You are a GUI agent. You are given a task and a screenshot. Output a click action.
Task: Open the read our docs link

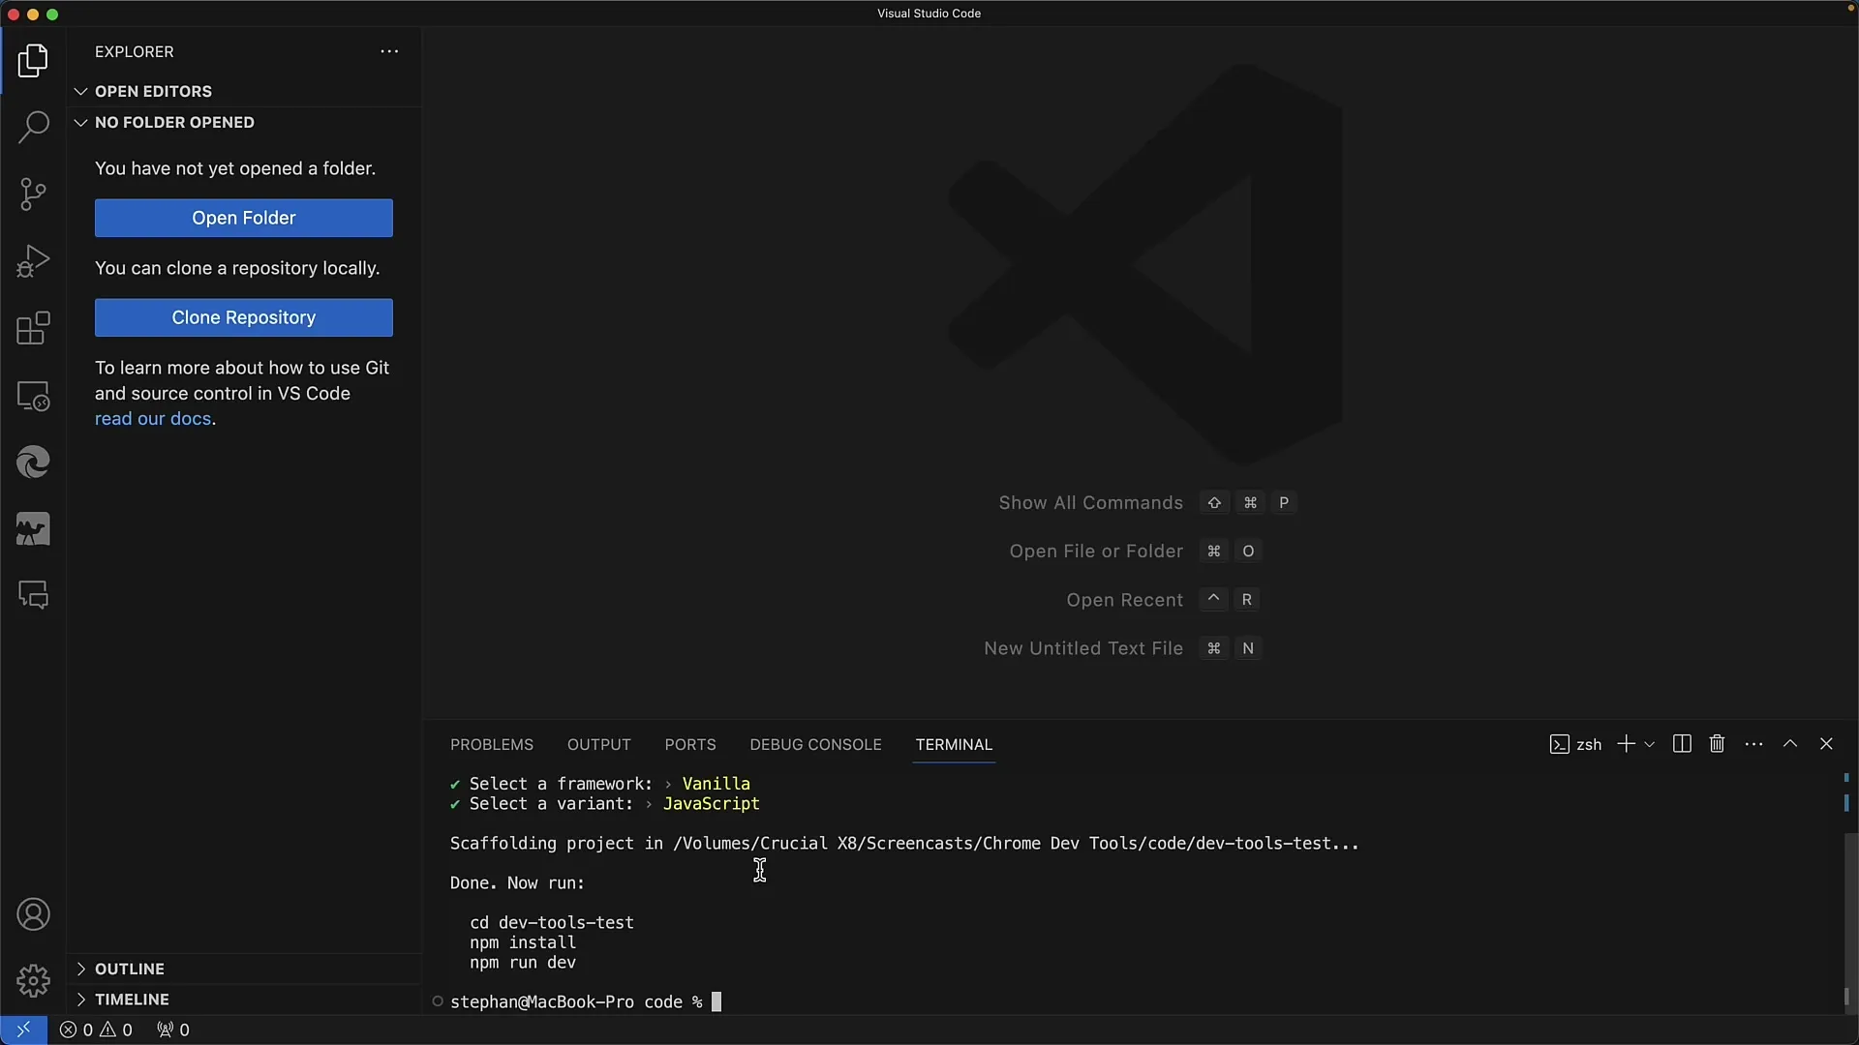pyautogui.click(x=153, y=419)
